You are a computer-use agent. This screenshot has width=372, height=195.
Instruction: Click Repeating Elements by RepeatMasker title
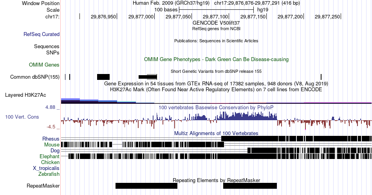pyautogui.click(x=216, y=180)
